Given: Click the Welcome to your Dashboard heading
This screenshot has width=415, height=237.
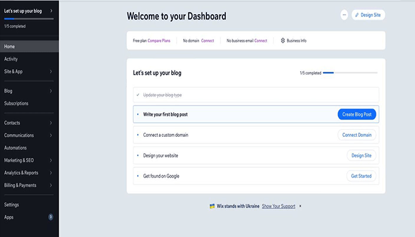Looking at the screenshot, I should [x=177, y=16].
